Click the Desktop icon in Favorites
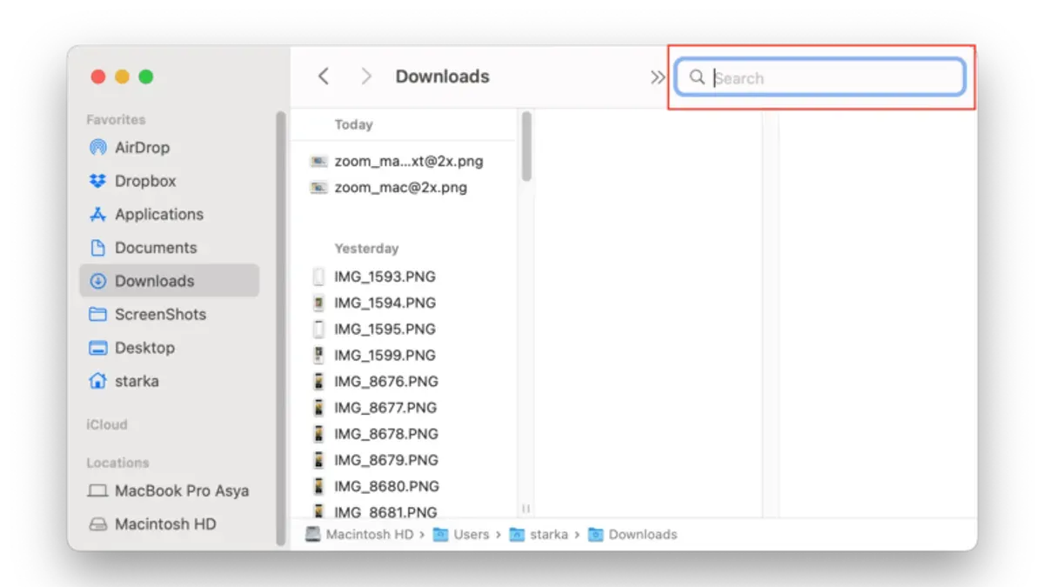This screenshot has width=1044, height=587. 98,348
